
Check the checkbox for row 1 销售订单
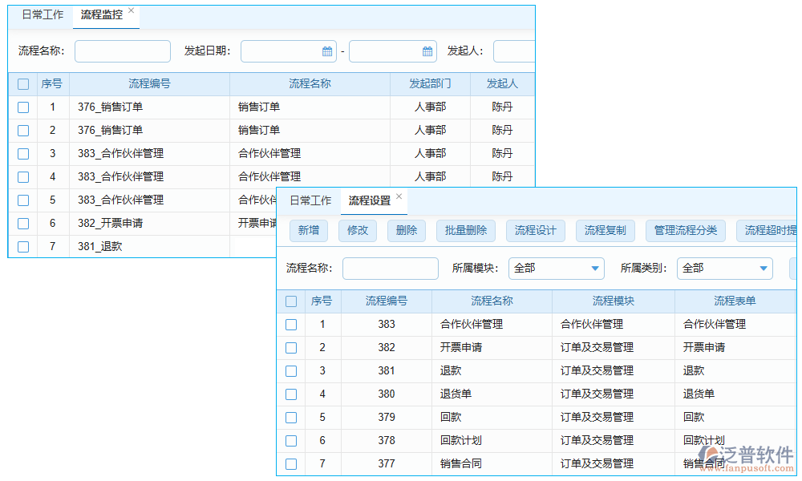(x=22, y=107)
